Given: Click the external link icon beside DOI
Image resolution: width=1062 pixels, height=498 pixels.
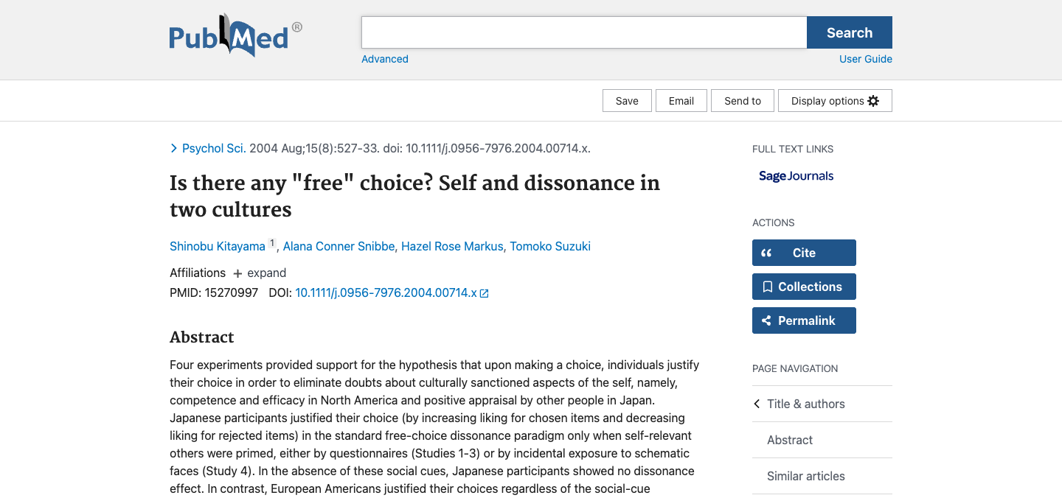Looking at the screenshot, I should point(485,293).
